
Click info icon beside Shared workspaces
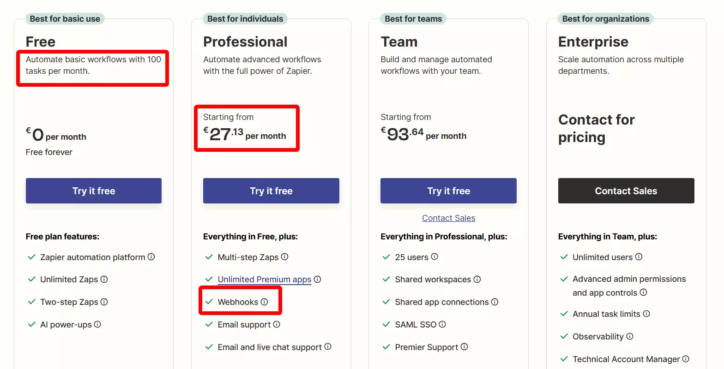click(x=477, y=279)
